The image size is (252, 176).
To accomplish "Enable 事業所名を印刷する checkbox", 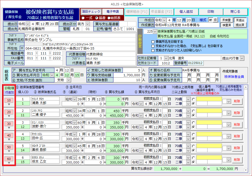I will (153, 42).
